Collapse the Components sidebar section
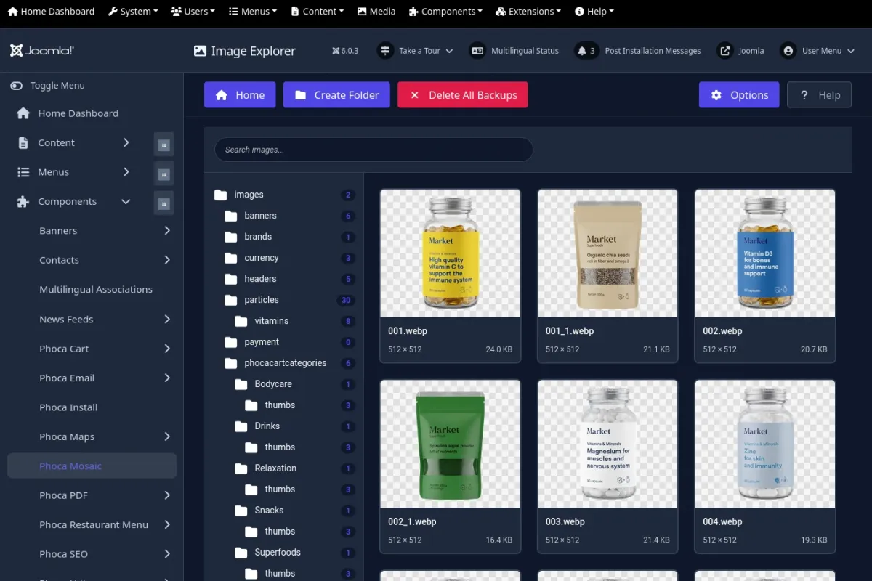This screenshot has width=872, height=581. pos(126,202)
